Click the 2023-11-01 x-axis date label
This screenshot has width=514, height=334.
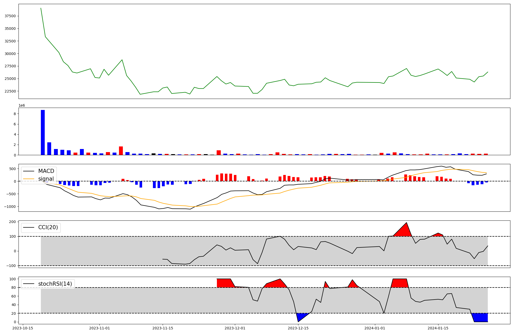click(x=99, y=328)
